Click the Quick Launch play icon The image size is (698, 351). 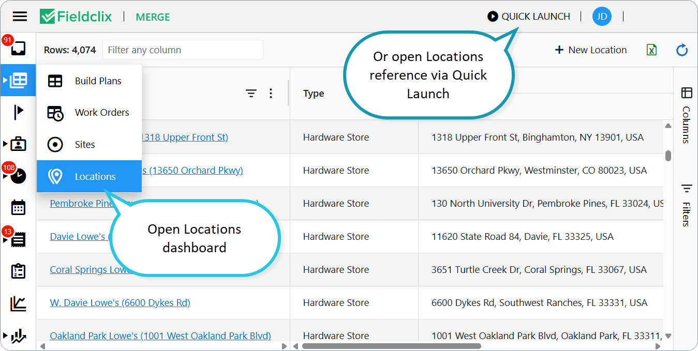point(493,17)
